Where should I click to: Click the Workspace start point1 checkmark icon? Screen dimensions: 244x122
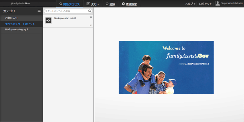(x=48, y=20)
